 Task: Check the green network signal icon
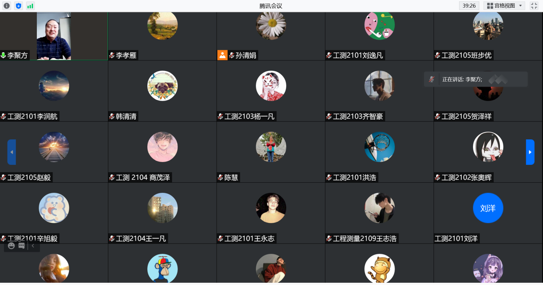[x=30, y=6]
